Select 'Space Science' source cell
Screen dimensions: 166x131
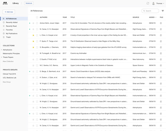point(138,65)
